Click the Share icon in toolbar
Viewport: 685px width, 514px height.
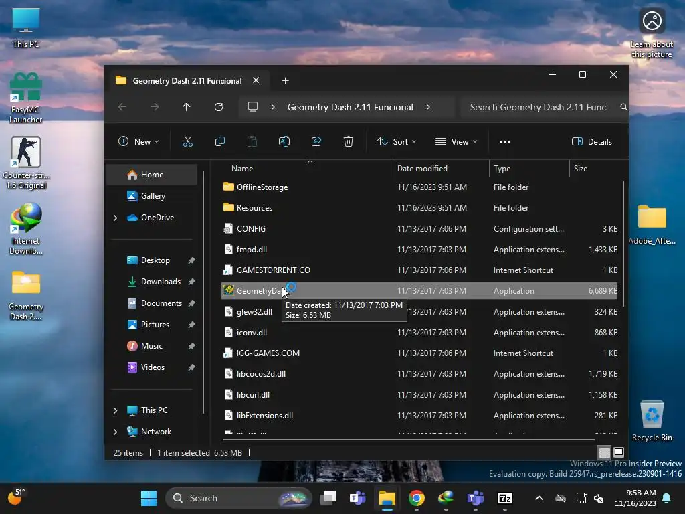point(316,142)
